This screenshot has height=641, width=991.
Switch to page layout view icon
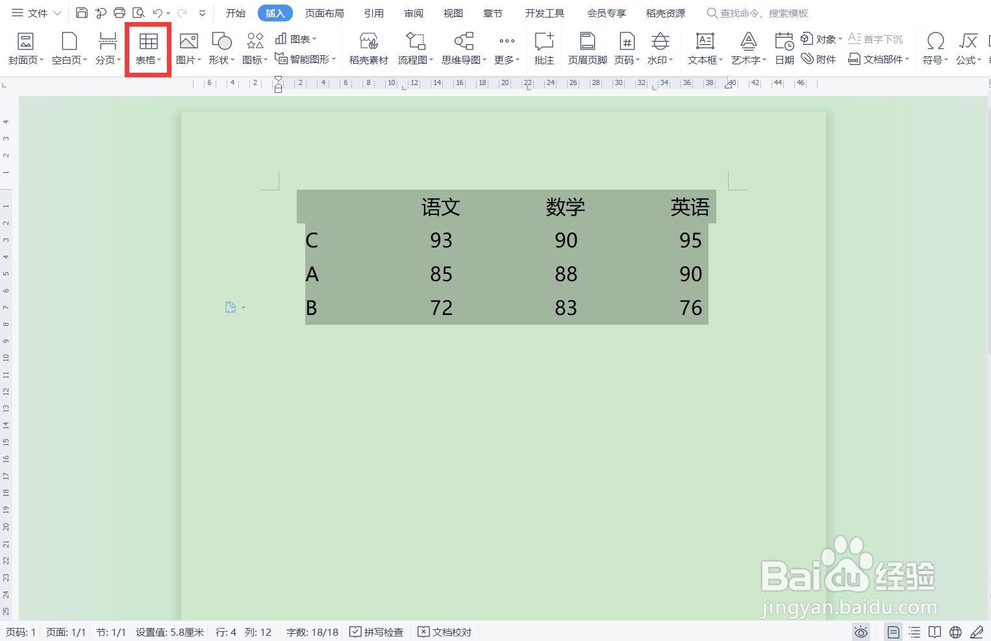(894, 632)
